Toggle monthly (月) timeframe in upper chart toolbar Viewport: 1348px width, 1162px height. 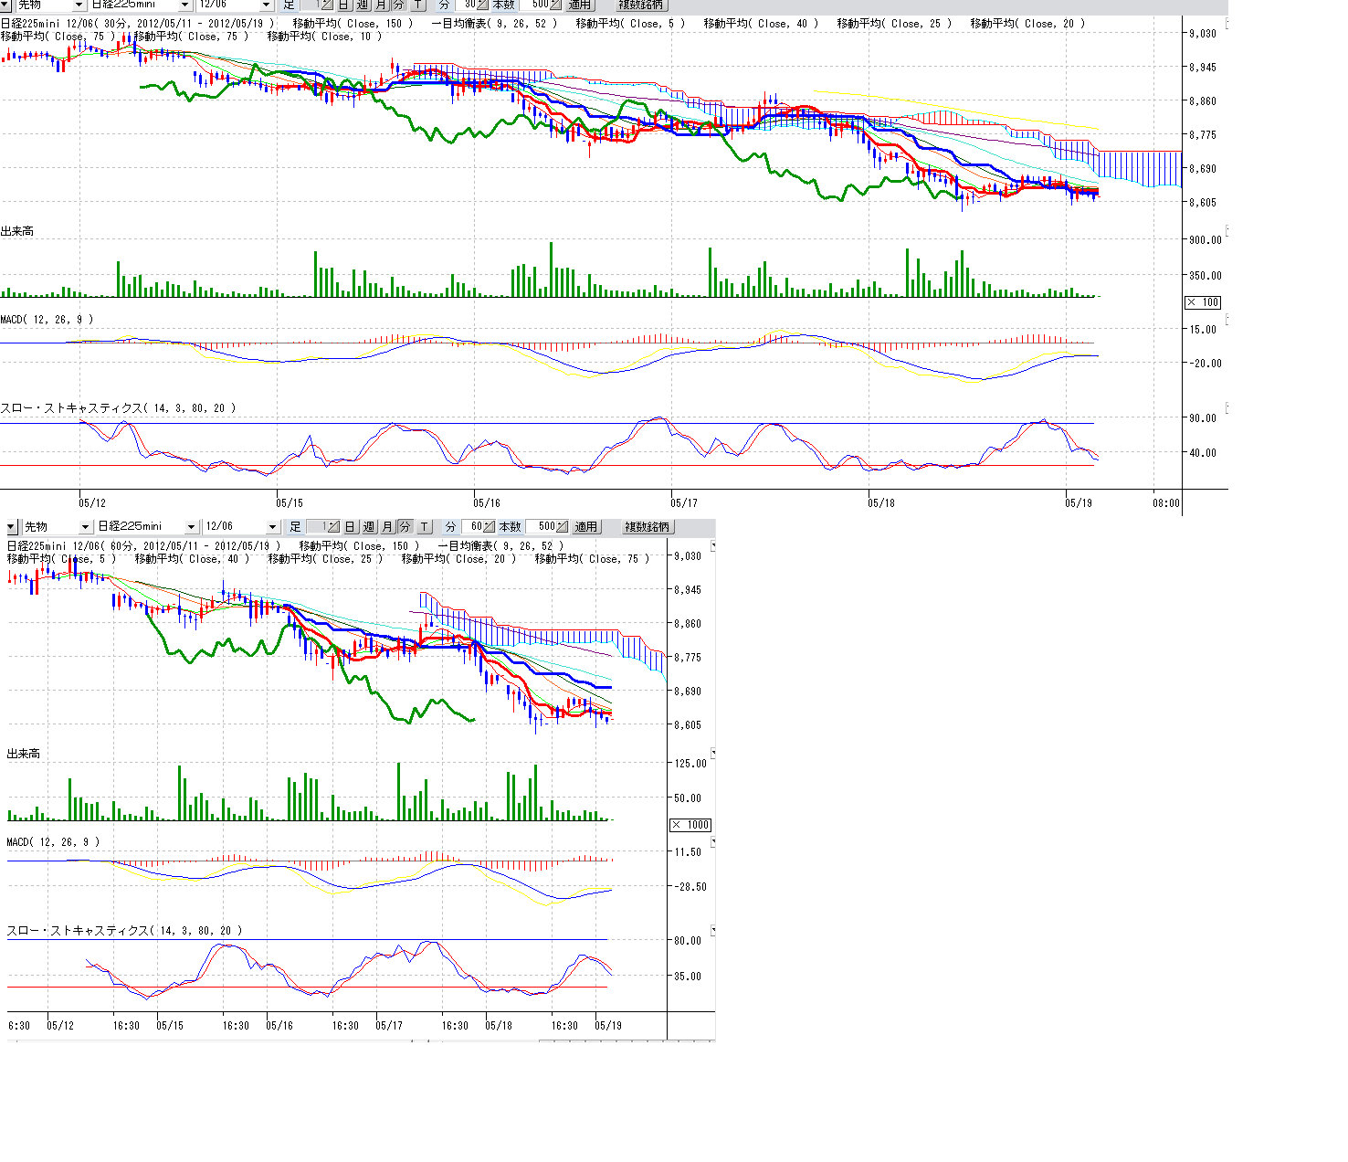pos(381,5)
